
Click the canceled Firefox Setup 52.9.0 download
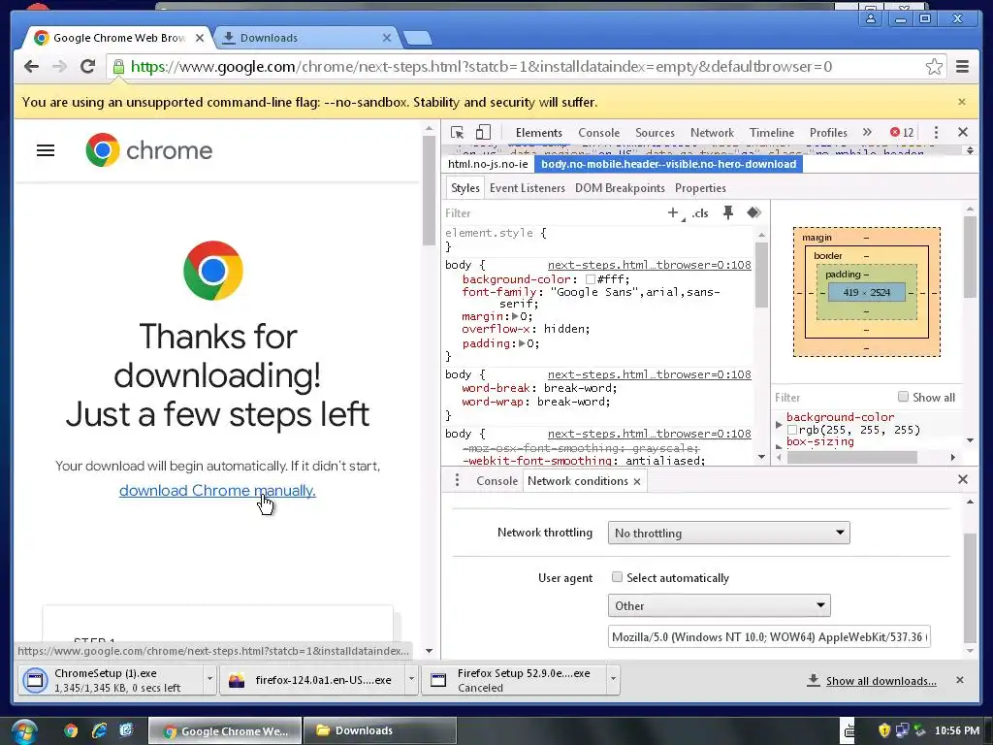(x=514, y=680)
